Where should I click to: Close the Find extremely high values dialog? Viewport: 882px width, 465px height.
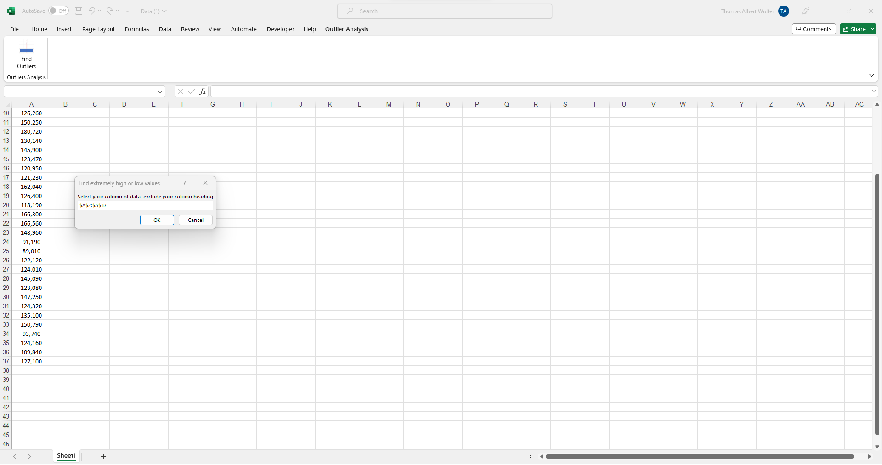205,183
